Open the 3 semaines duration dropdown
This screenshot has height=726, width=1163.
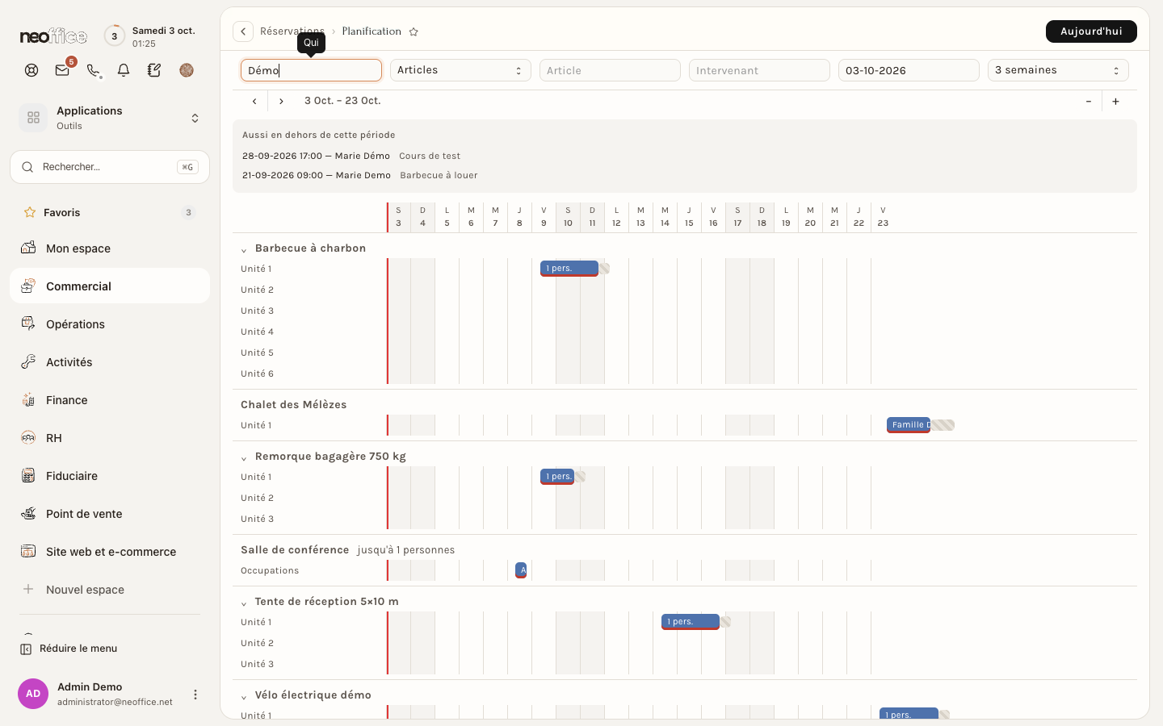(1058, 70)
